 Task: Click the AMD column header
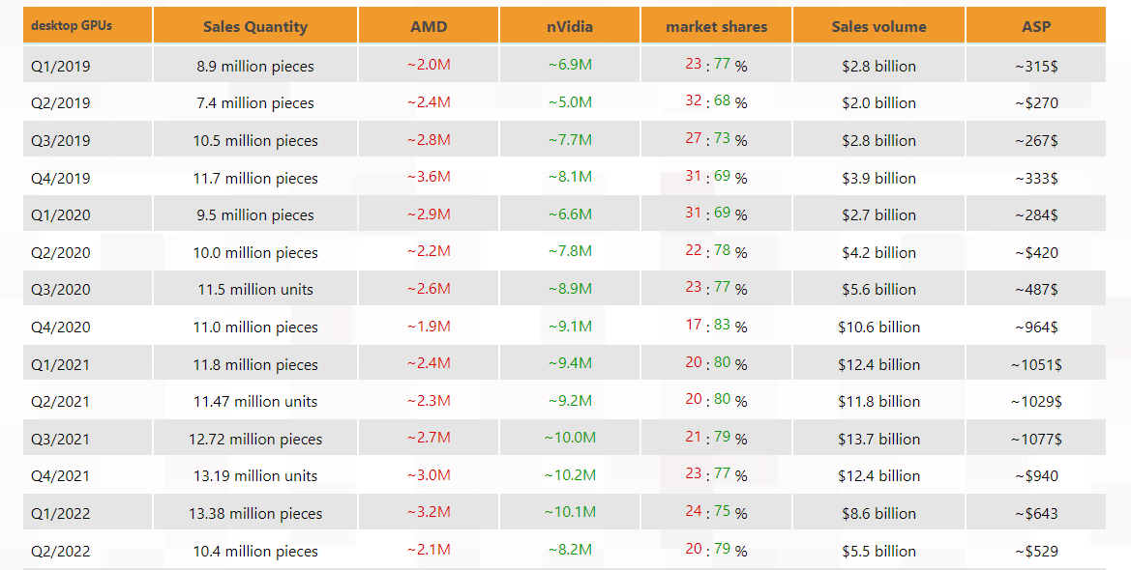tap(429, 27)
